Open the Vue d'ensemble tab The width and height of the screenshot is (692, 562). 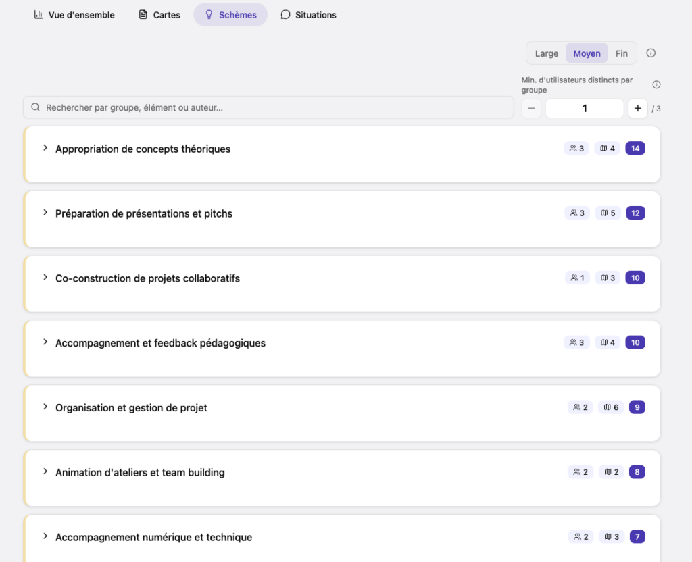(74, 15)
